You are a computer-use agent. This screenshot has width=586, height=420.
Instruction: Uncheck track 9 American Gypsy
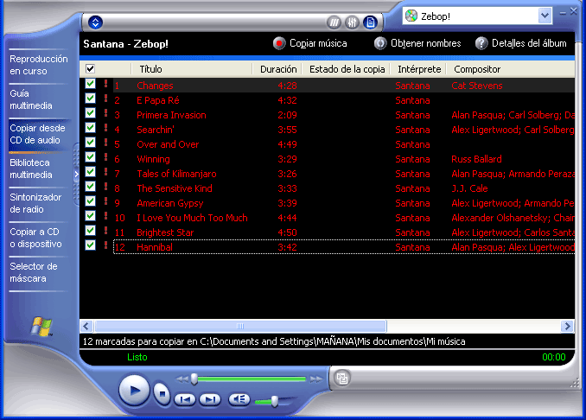[90, 201]
